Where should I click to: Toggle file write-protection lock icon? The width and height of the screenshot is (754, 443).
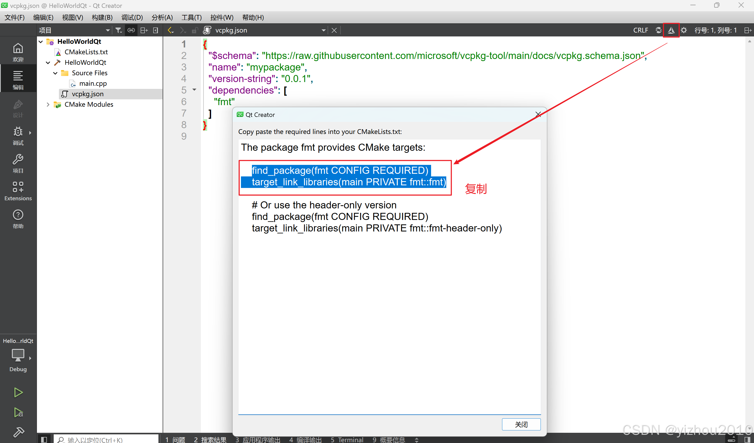click(x=195, y=30)
